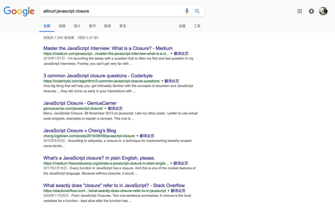Screen dimensions: 335x209
Task: Open '3 common JavaScript closure questions' result
Action: point(98,76)
